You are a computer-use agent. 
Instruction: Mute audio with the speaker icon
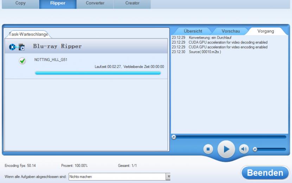coord(244,149)
